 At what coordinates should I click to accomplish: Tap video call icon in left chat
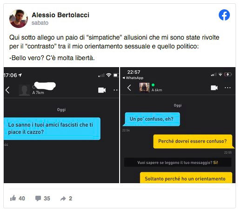pos(102,90)
